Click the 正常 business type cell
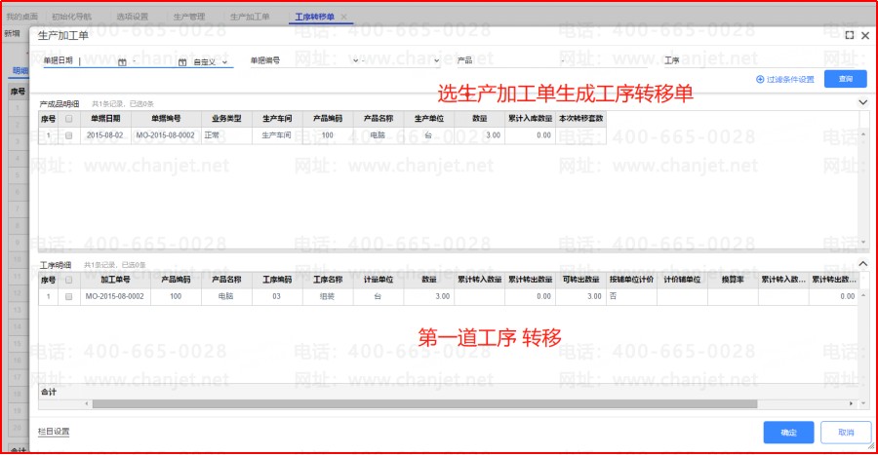Viewport: 878px width, 455px height. pyautogui.click(x=226, y=135)
